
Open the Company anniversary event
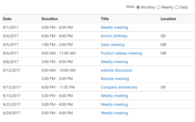[119, 87]
